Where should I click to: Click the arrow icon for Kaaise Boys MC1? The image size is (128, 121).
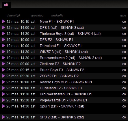4,82
